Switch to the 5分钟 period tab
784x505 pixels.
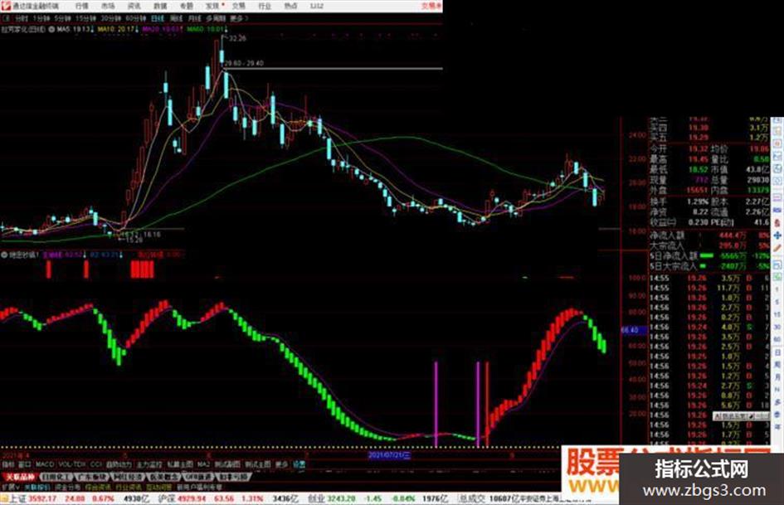[x=62, y=18]
